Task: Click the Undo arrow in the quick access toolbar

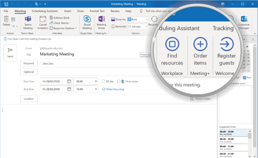Action: point(12,4)
